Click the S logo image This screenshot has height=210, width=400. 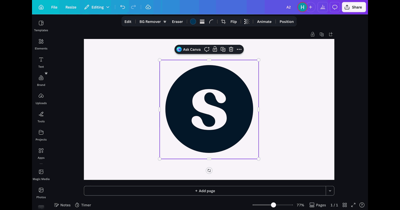209,109
